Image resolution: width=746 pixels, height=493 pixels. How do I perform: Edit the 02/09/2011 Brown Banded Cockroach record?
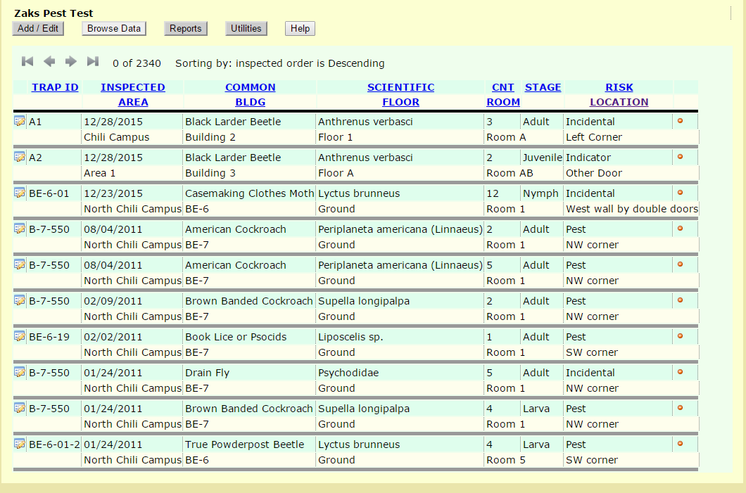[x=20, y=300]
